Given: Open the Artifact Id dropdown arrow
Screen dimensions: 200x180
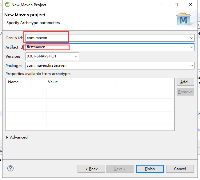Looking at the screenshot, I should point(191,47).
